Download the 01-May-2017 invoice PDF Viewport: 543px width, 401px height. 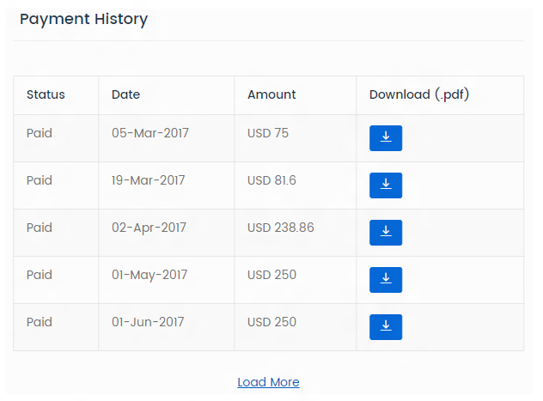386,280
